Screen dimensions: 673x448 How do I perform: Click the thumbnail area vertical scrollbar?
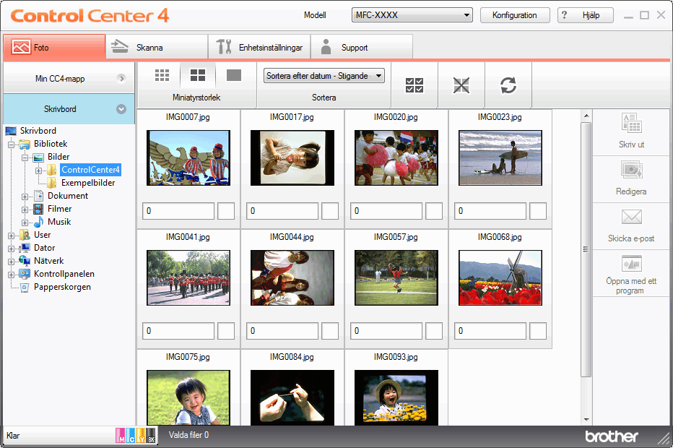[586, 249]
